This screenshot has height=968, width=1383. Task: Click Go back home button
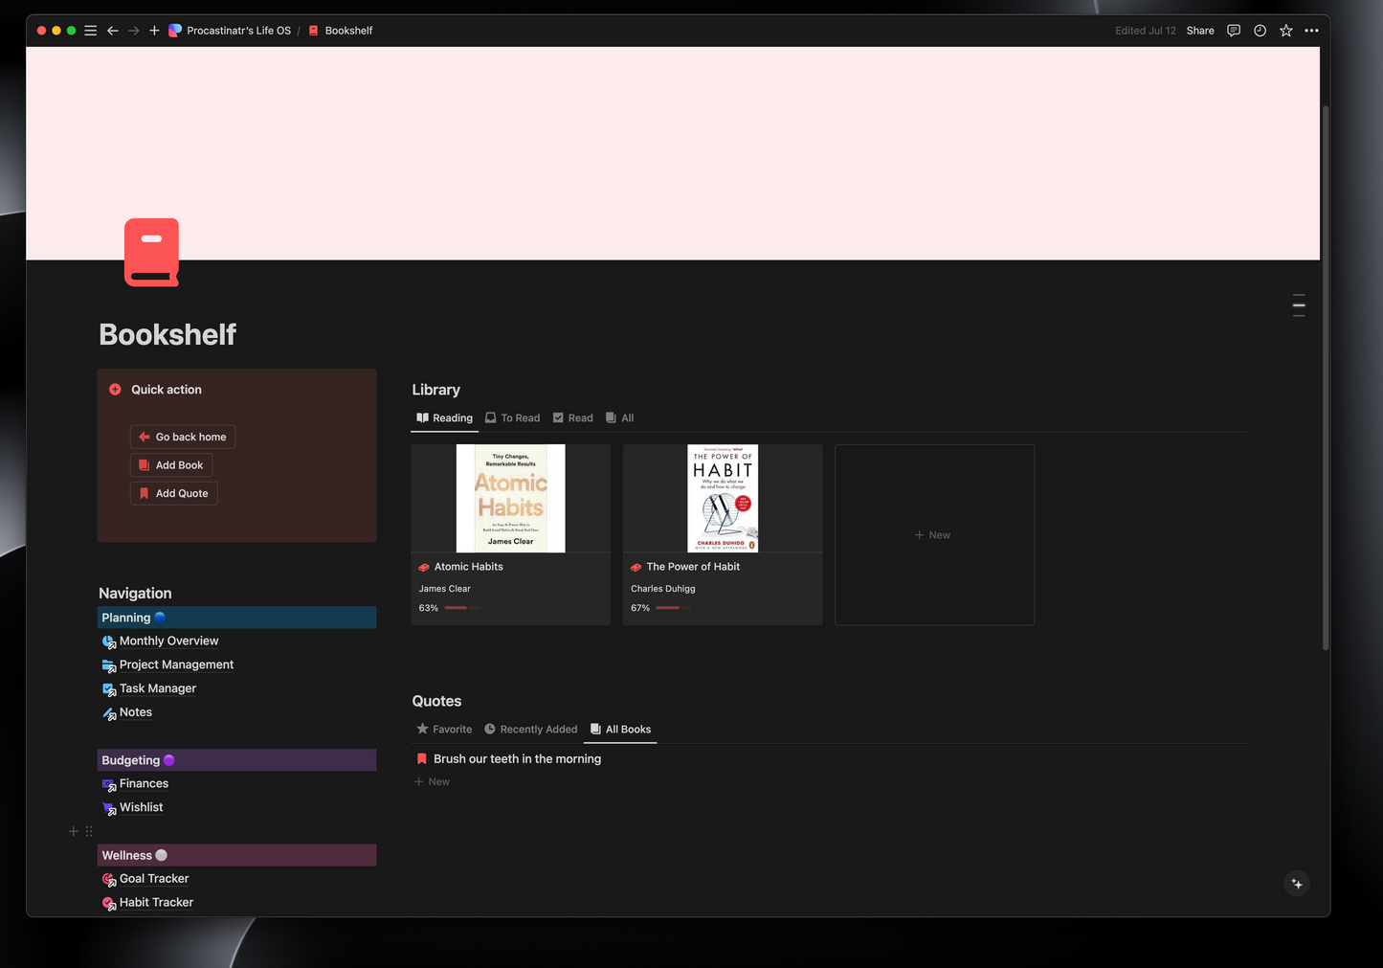coord(183,437)
